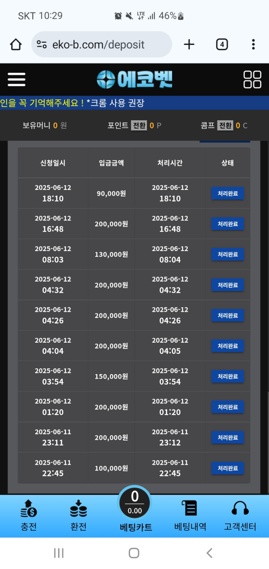The image size is (269, 569).
Task: Tap the 환전 withdrawal icon
Action: point(78,509)
